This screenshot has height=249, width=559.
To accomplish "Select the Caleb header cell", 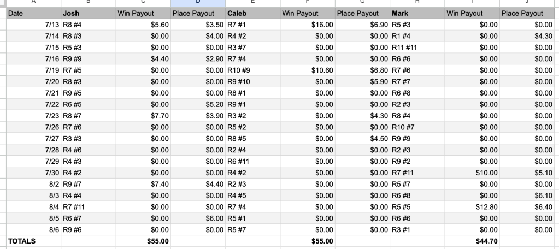I will (252, 13).
